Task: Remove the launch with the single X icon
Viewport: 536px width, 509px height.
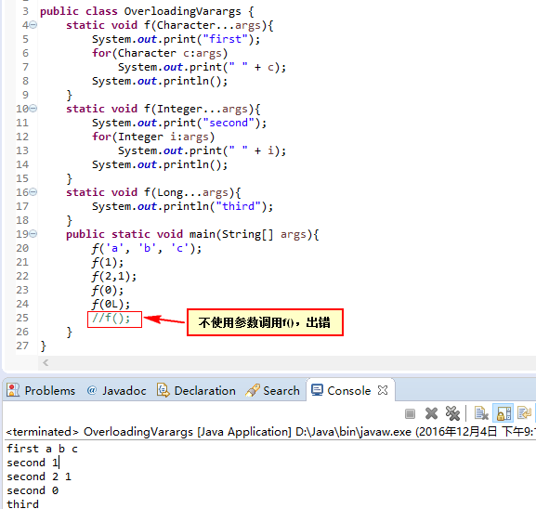Action: click(x=431, y=413)
